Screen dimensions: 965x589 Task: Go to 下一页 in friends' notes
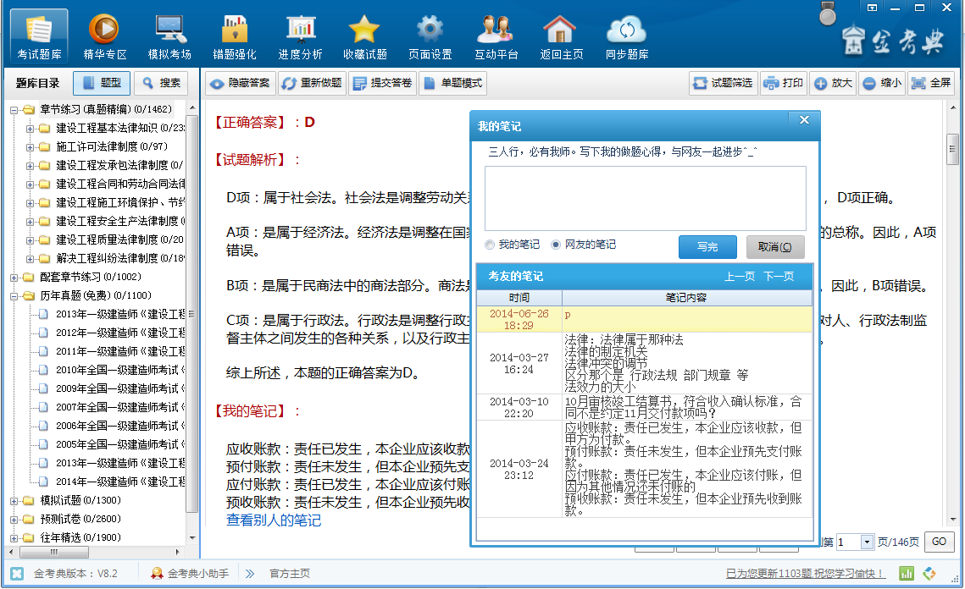click(x=779, y=277)
